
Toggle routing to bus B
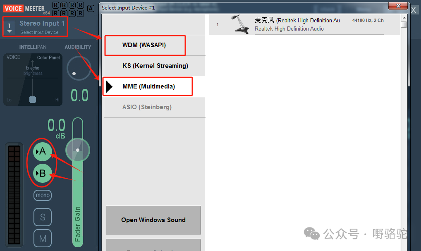42,174
